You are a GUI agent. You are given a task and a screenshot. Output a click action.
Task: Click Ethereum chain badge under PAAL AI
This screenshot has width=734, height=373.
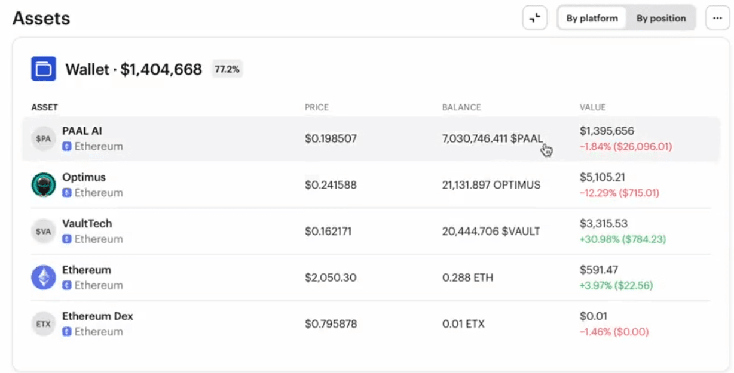click(93, 146)
